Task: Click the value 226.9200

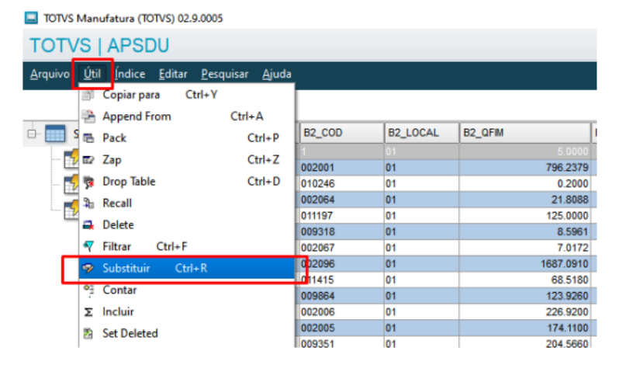Action: (x=567, y=312)
